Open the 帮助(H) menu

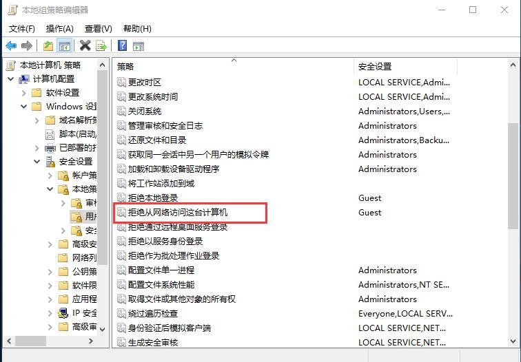pyautogui.click(x=137, y=29)
